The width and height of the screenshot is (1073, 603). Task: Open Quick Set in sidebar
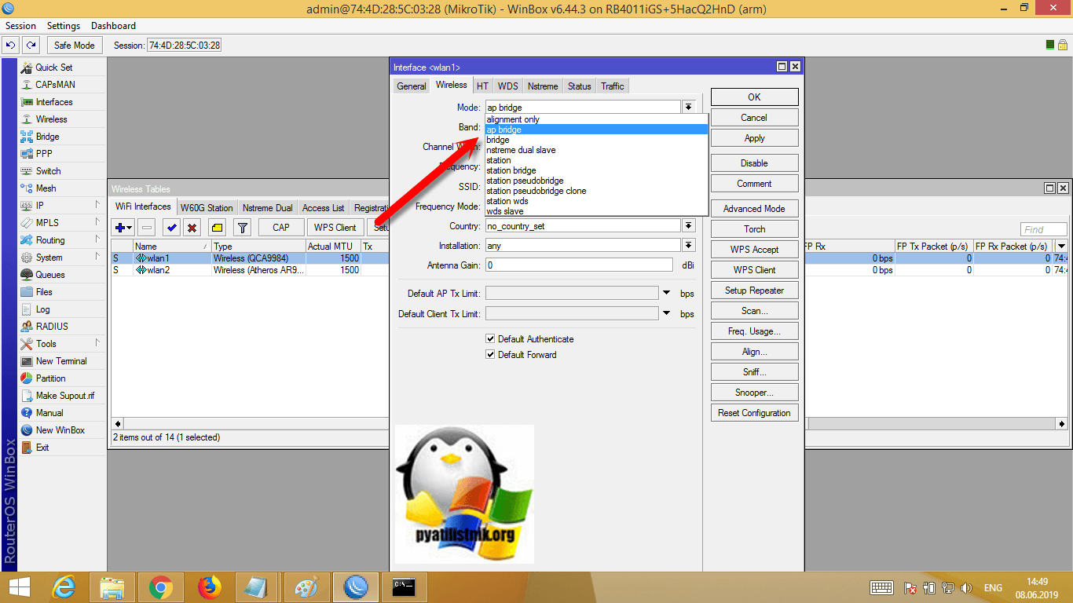click(x=53, y=68)
